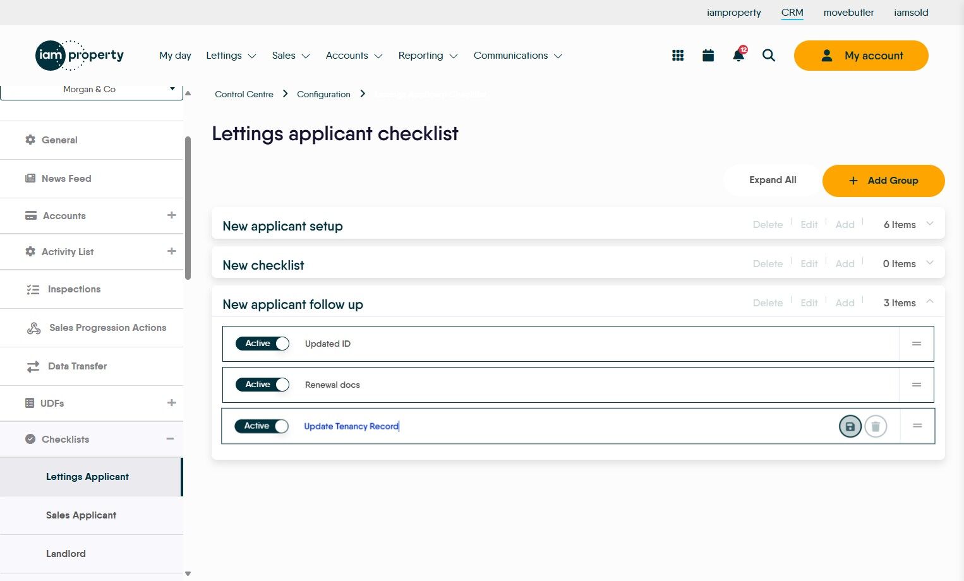Click drag handle for Updated ID row
The width and height of the screenshot is (964, 581).
[x=917, y=344]
